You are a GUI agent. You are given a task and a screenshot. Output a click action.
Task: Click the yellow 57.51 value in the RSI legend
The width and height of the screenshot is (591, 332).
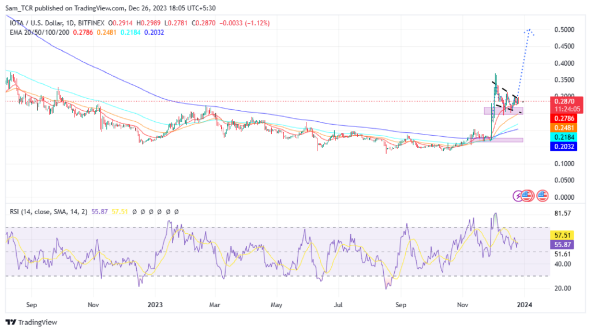120,212
